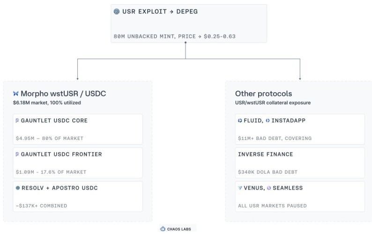
Task: Click the Chaos Labs logo icon
Action: [x=163, y=229]
